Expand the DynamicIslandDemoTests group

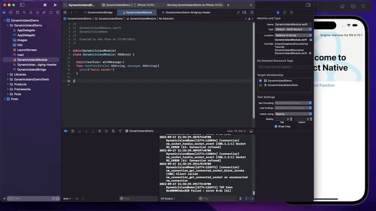(x=8, y=80)
